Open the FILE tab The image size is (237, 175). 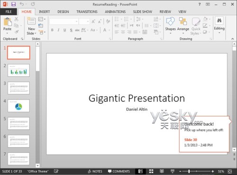coord(9,12)
